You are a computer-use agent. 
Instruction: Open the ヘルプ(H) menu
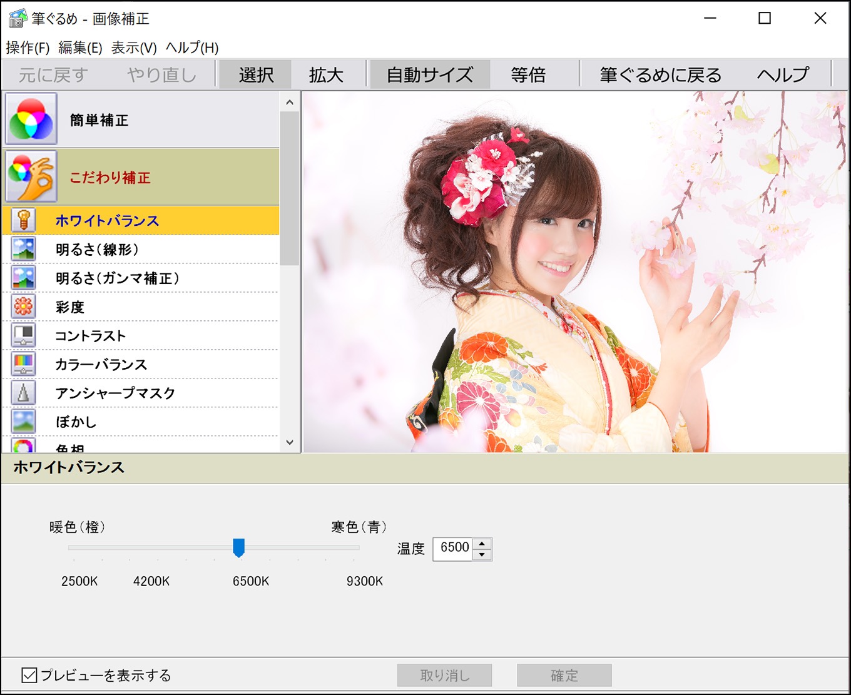[192, 48]
